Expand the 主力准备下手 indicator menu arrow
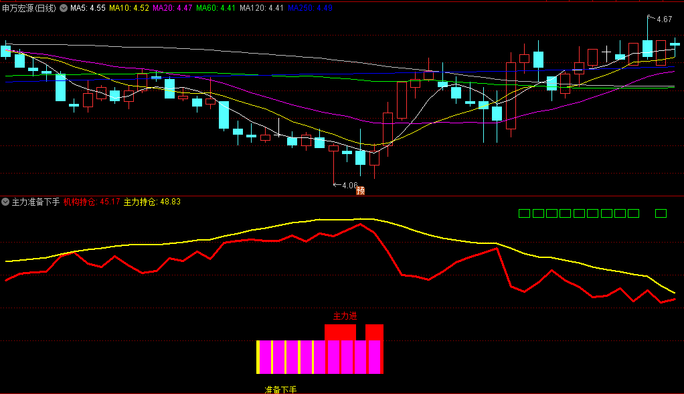The image size is (684, 394). point(5,202)
